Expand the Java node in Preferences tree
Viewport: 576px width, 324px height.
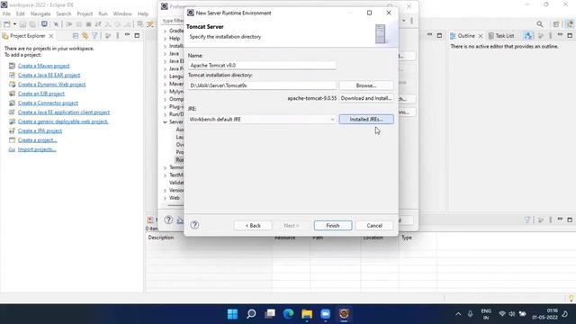point(165,54)
